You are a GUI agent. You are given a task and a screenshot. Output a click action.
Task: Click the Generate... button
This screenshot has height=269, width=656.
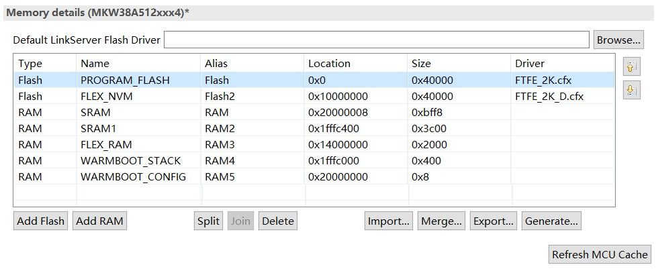tap(551, 221)
